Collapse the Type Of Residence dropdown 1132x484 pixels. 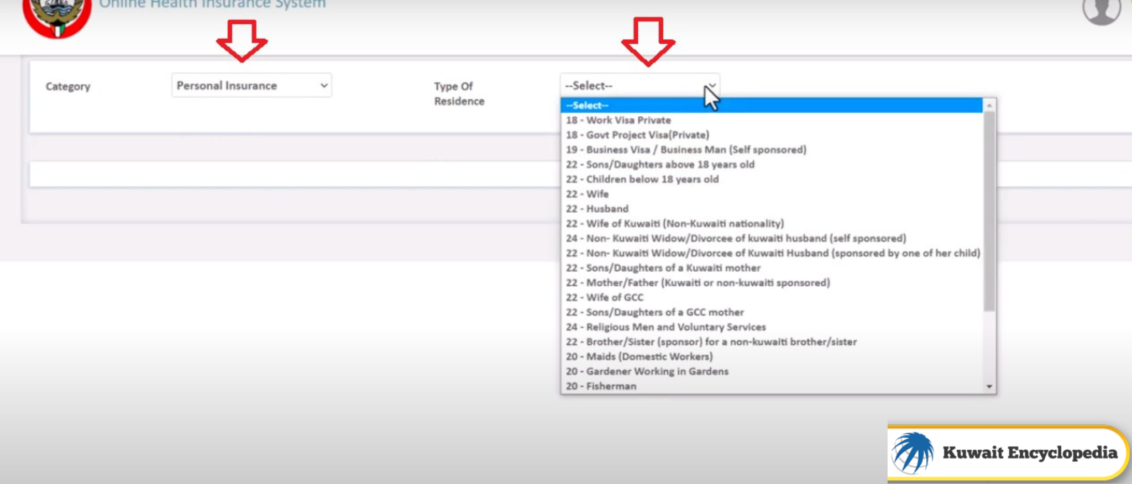640,86
